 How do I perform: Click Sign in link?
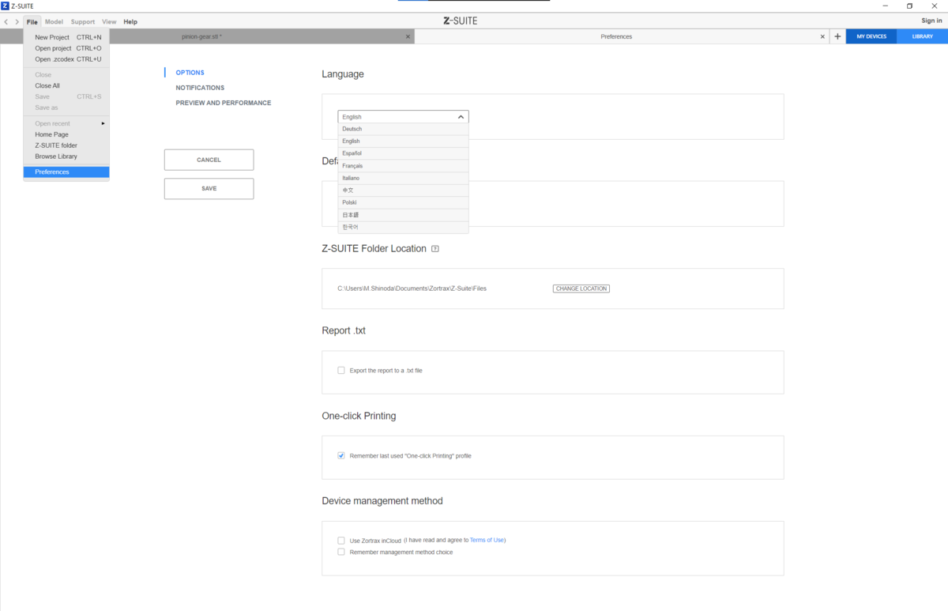tap(931, 21)
